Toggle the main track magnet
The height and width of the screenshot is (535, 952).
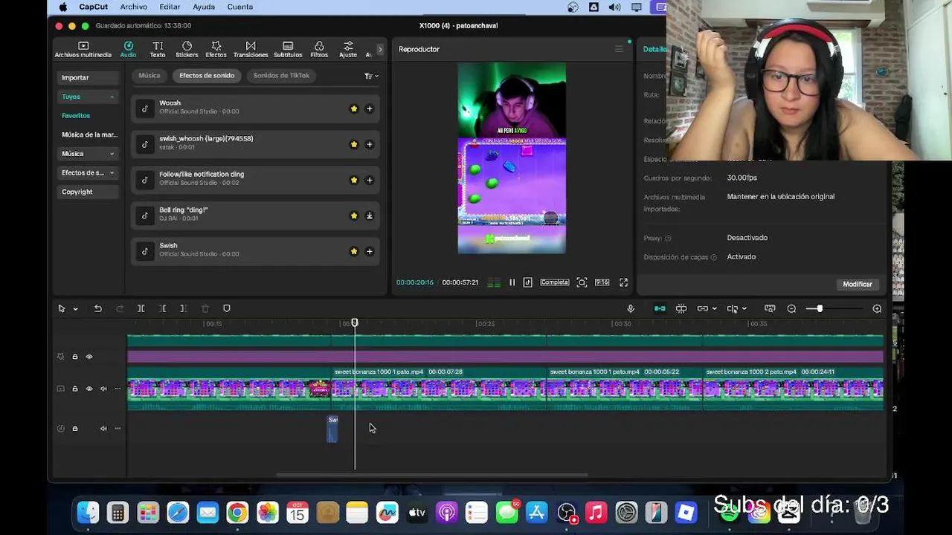coord(660,308)
